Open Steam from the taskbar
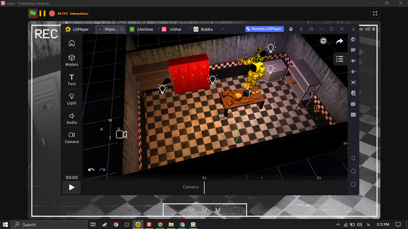The image size is (408, 229). (105, 224)
